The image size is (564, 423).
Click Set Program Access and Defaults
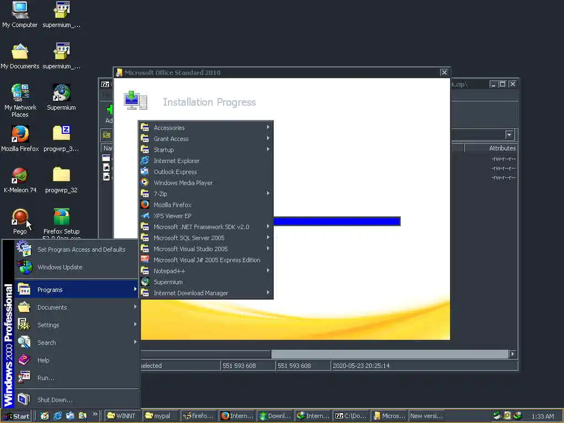77,250
